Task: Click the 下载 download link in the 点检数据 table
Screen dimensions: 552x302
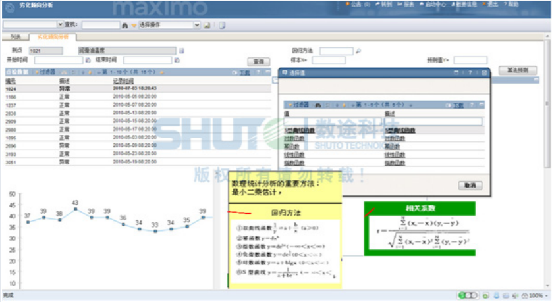Action: (x=244, y=72)
